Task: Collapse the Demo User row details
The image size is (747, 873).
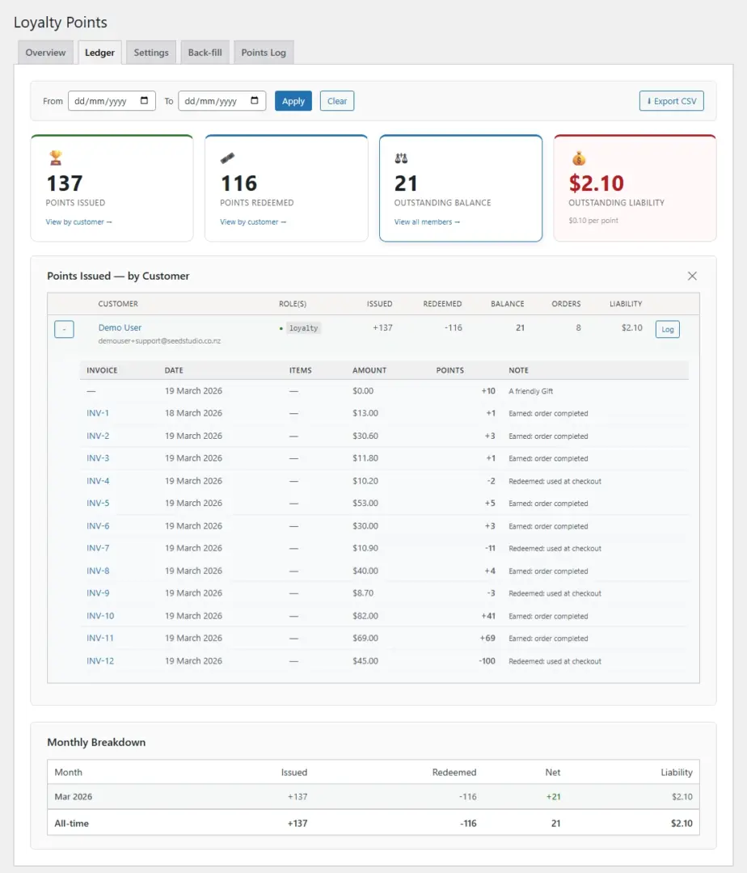Action: 64,329
